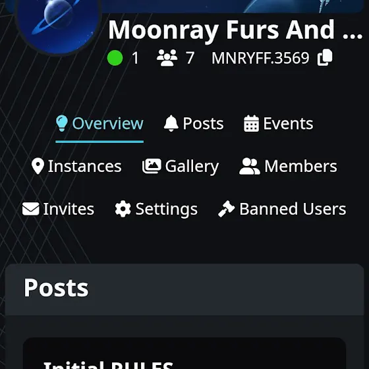Click the member count group icon
The height and width of the screenshot is (369, 369).
[x=167, y=58]
